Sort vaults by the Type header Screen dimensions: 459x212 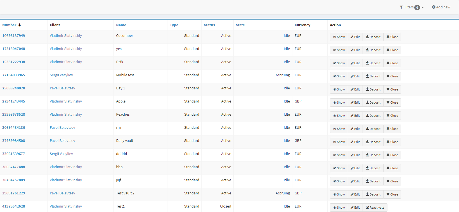click(174, 25)
